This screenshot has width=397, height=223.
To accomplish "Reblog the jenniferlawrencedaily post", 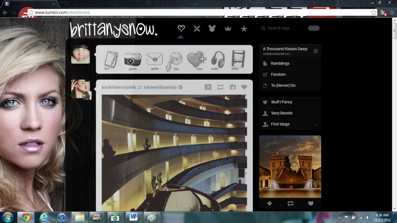I will 220,87.
